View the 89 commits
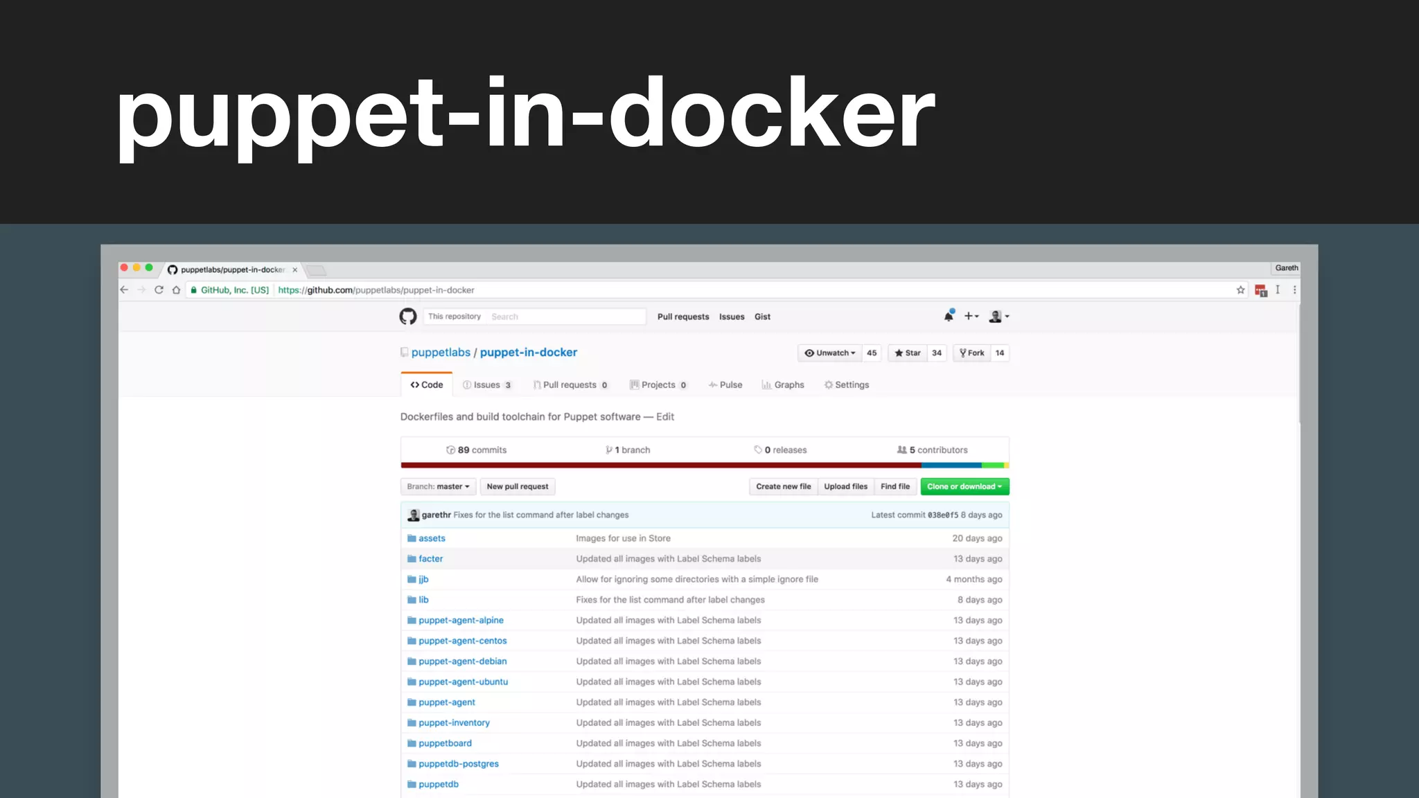The height and width of the screenshot is (798, 1419). click(477, 450)
